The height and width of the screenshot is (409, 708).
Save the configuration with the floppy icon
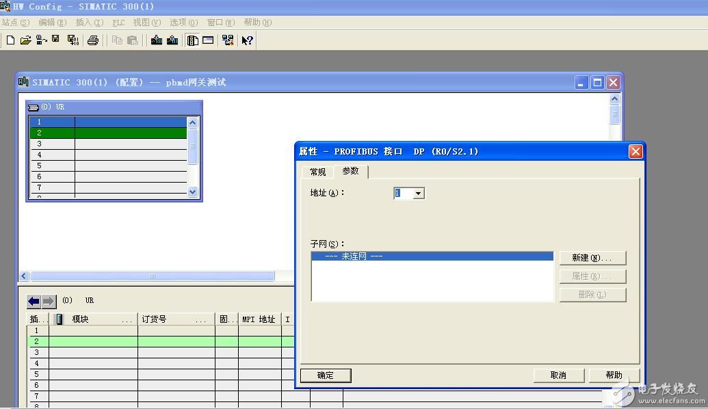pyautogui.click(x=55, y=39)
